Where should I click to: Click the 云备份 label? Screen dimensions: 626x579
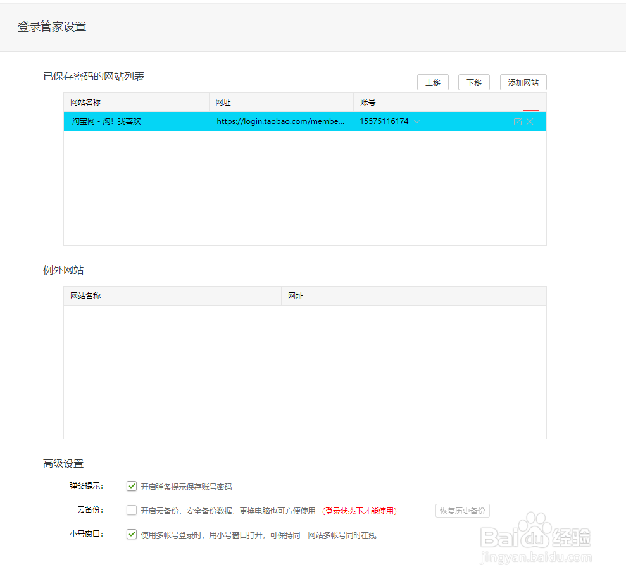91,510
